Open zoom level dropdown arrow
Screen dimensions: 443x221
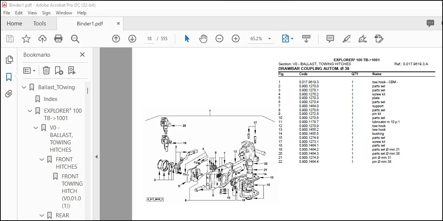269,39
